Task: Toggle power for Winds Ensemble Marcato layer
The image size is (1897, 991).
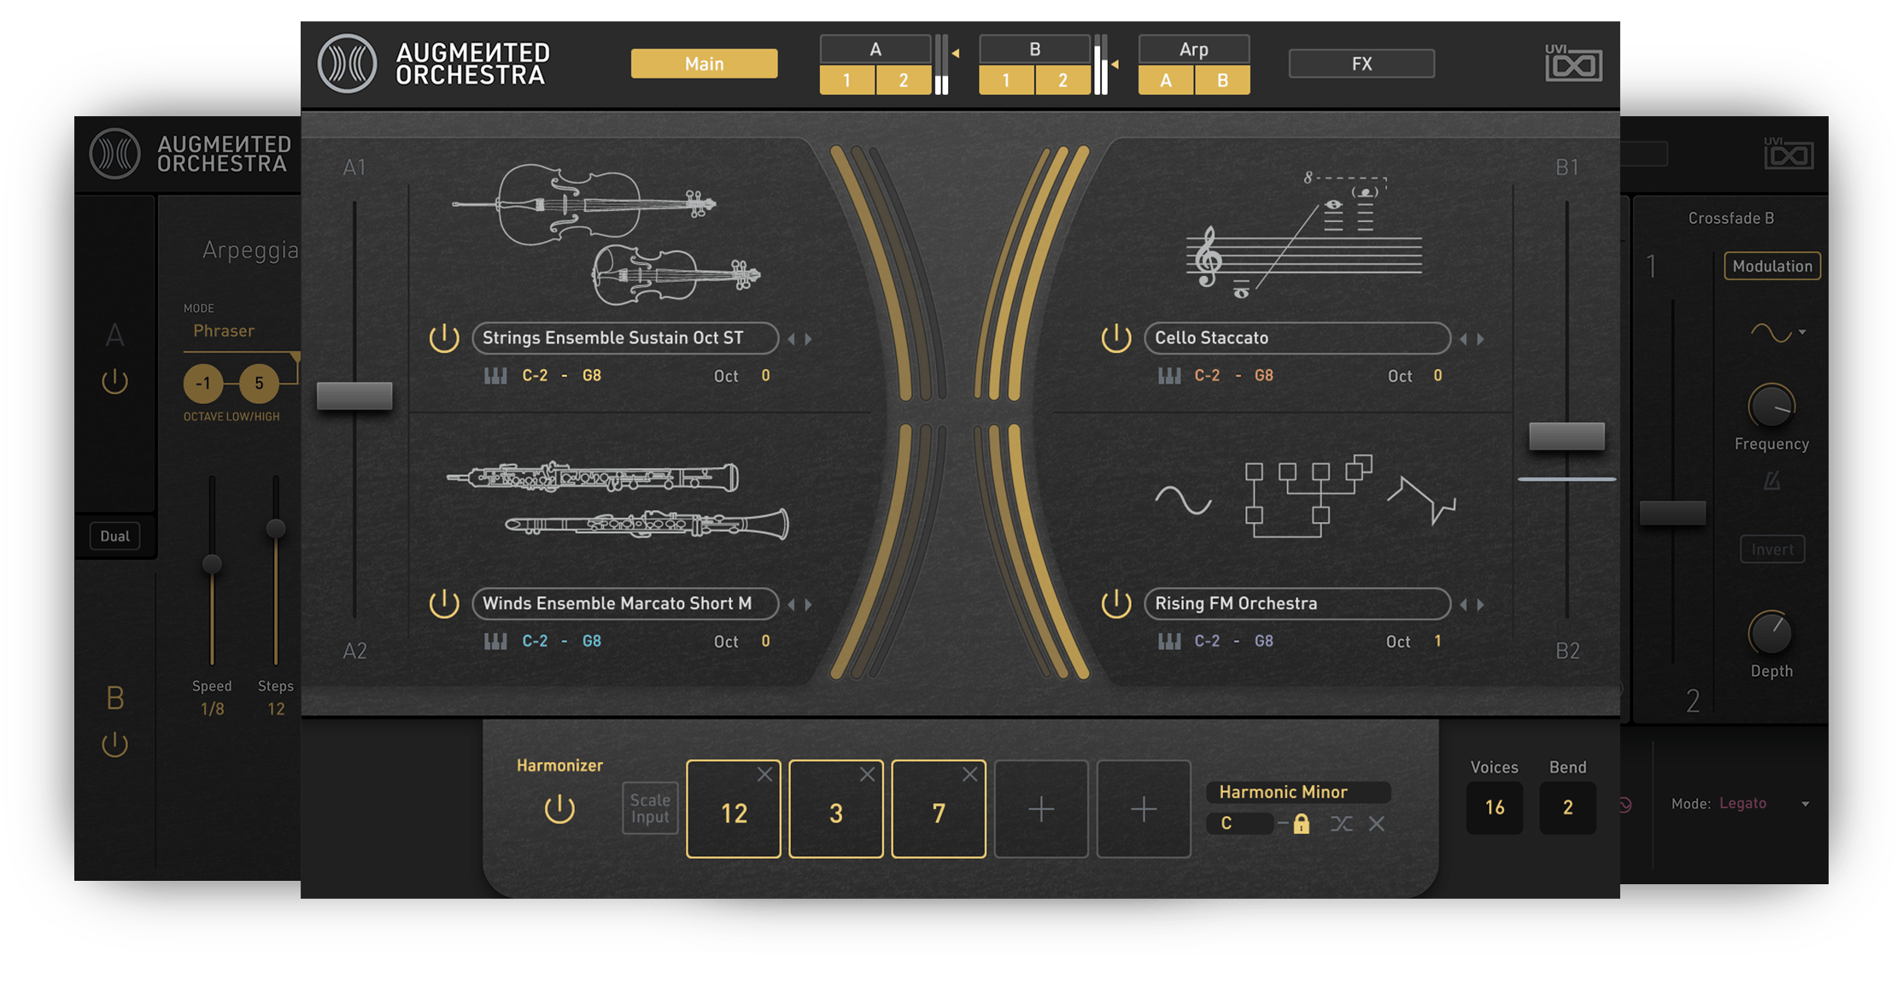Action: click(444, 604)
